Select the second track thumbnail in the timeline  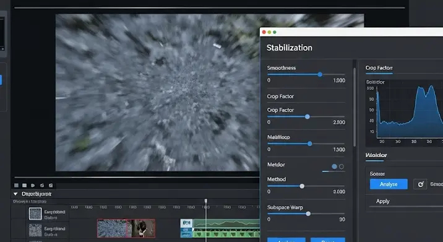click(x=35, y=230)
